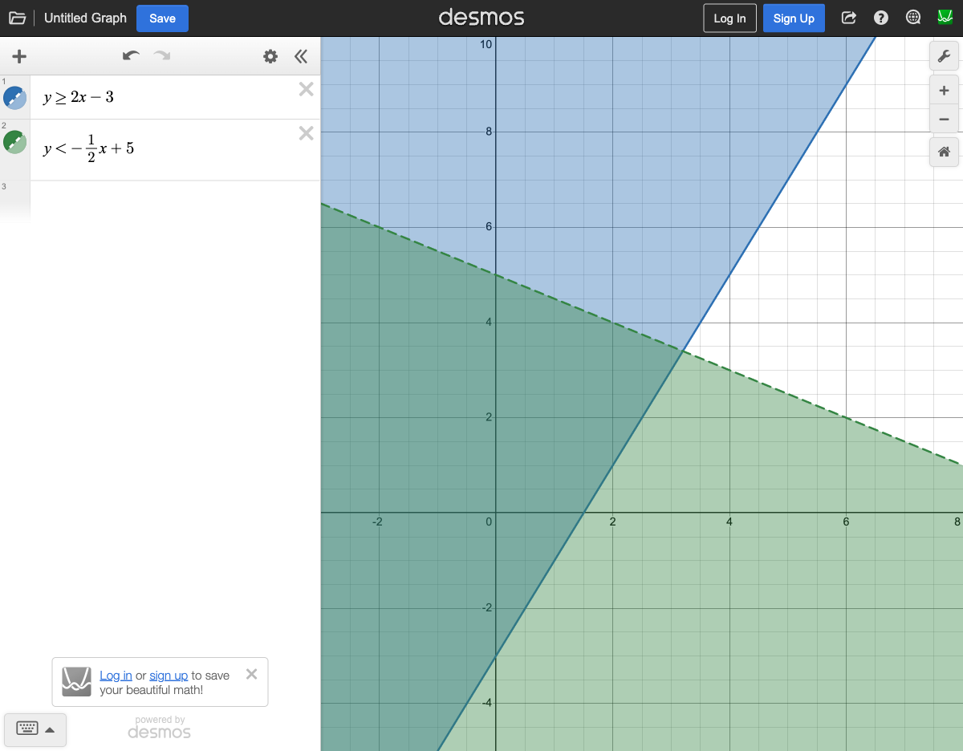The height and width of the screenshot is (751, 963).
Task: Share the graph using the share icon
Action: pyautogui.click(x=848, y=18)
